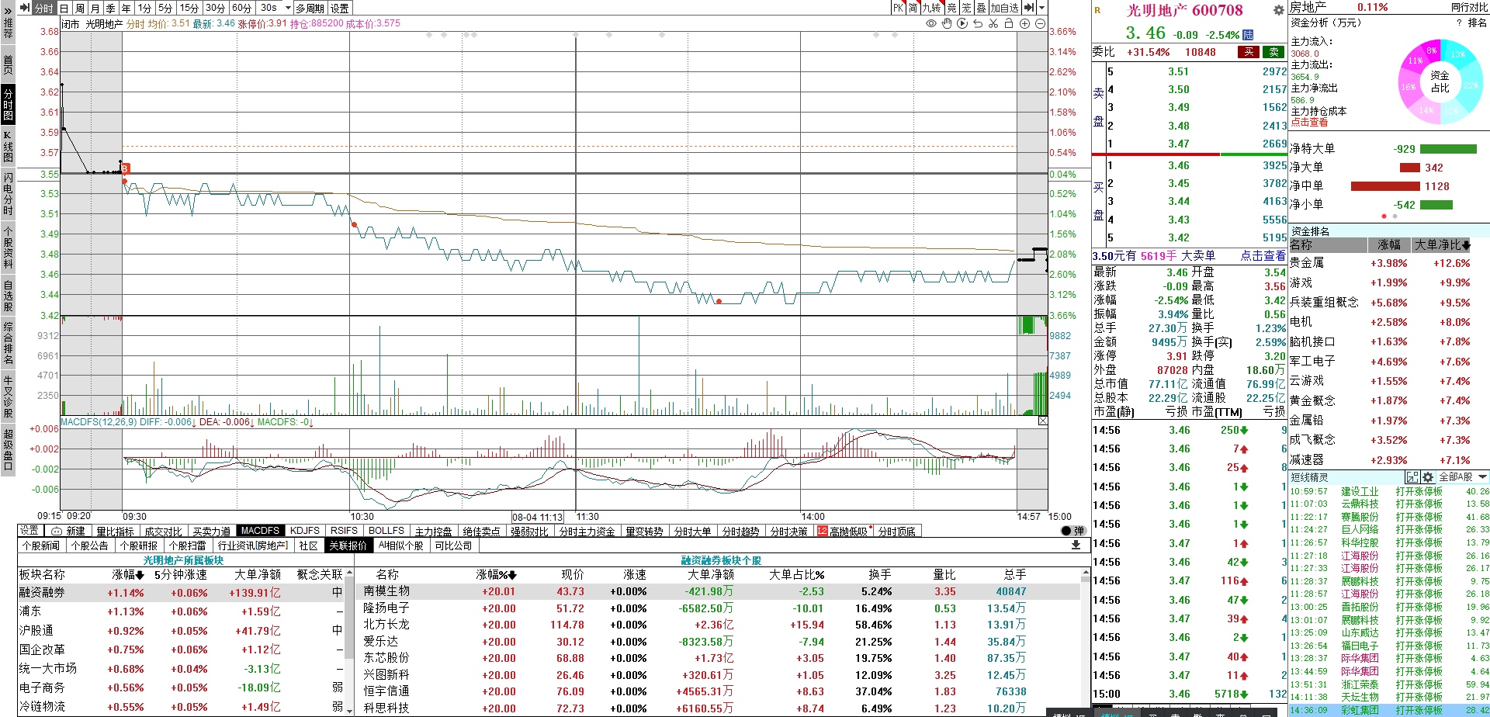Sort 资金排名 by 大单净比 arrow
The width and height of the screenshot is (1490, 717).
coord(1466,245)
